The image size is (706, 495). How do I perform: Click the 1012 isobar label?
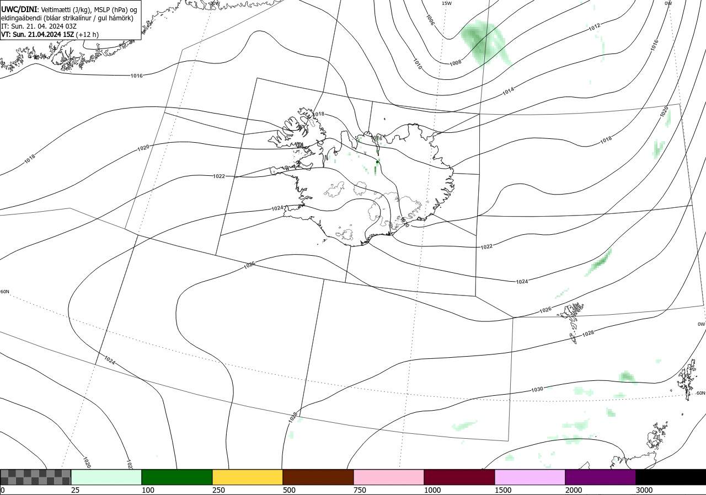click(x=594, y=27)
